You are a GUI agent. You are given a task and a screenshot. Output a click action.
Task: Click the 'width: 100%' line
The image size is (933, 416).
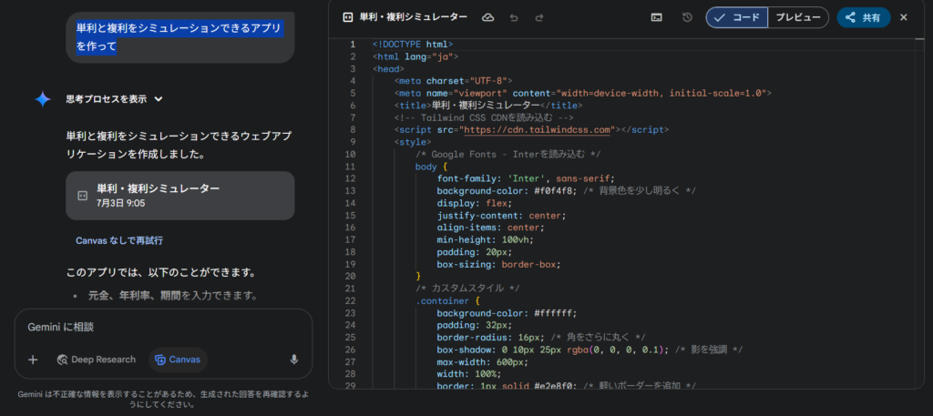pos(469,374)
